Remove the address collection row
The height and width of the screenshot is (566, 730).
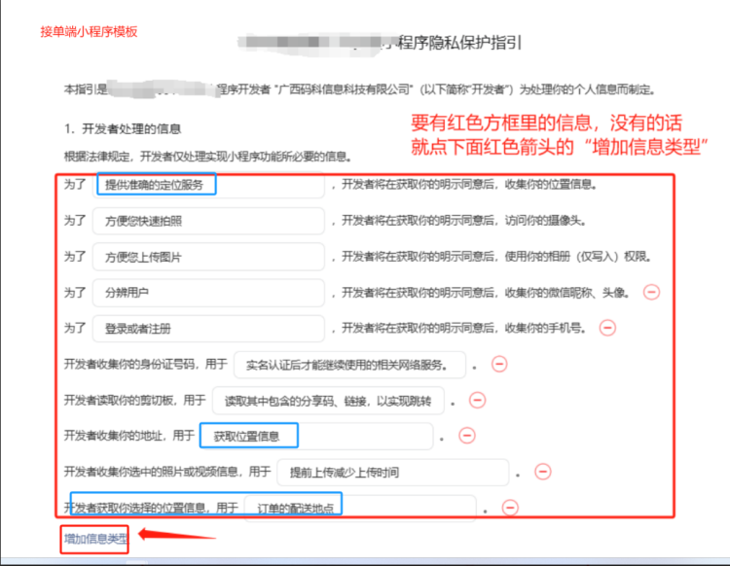(x=466, y=436)
